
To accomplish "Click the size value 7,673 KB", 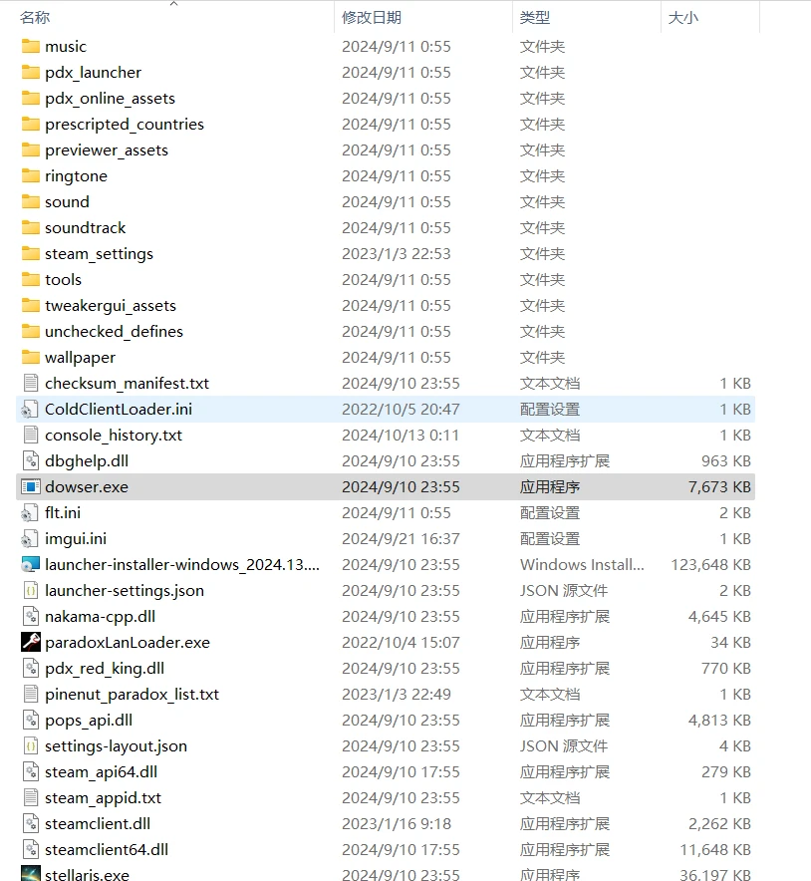I will [719, 486].
